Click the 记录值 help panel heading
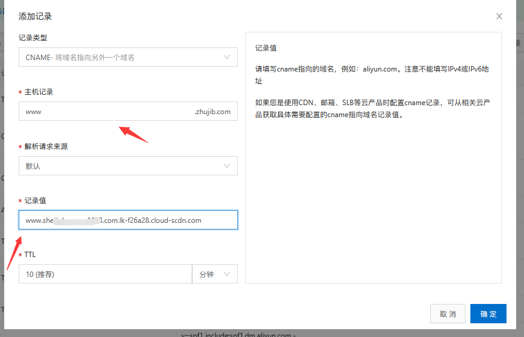Viewport: 524px width, 337px height. tap(266, 48)
